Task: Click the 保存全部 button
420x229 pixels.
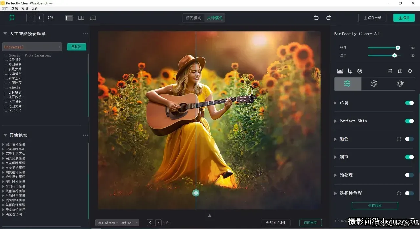Action: pos(372,18)
